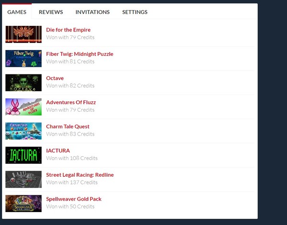Open the Die for the Empire thumbnail
287x225 pixels.
pyautogui.click(x=23, y=34)
